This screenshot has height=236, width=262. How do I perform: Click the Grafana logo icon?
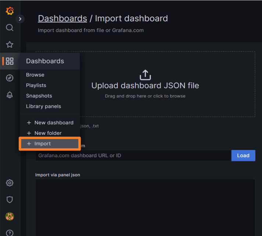[10, 11]
